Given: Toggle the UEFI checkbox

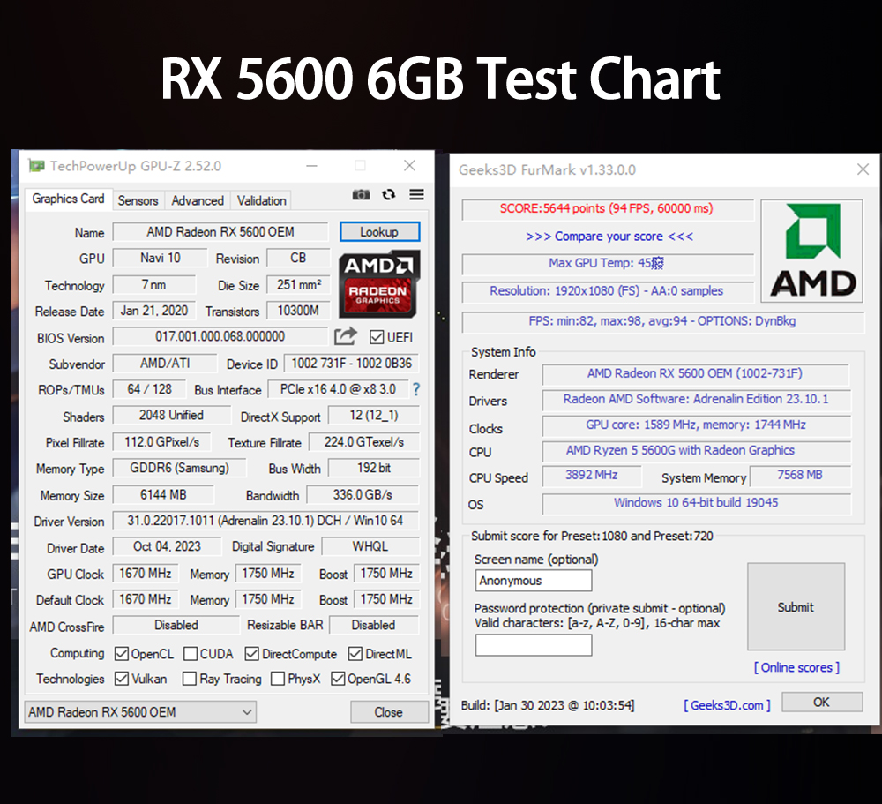Looking at the screenshot, I should [x=377, y=337].
